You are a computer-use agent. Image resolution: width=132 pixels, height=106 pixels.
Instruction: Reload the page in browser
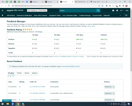coord(9,6)
